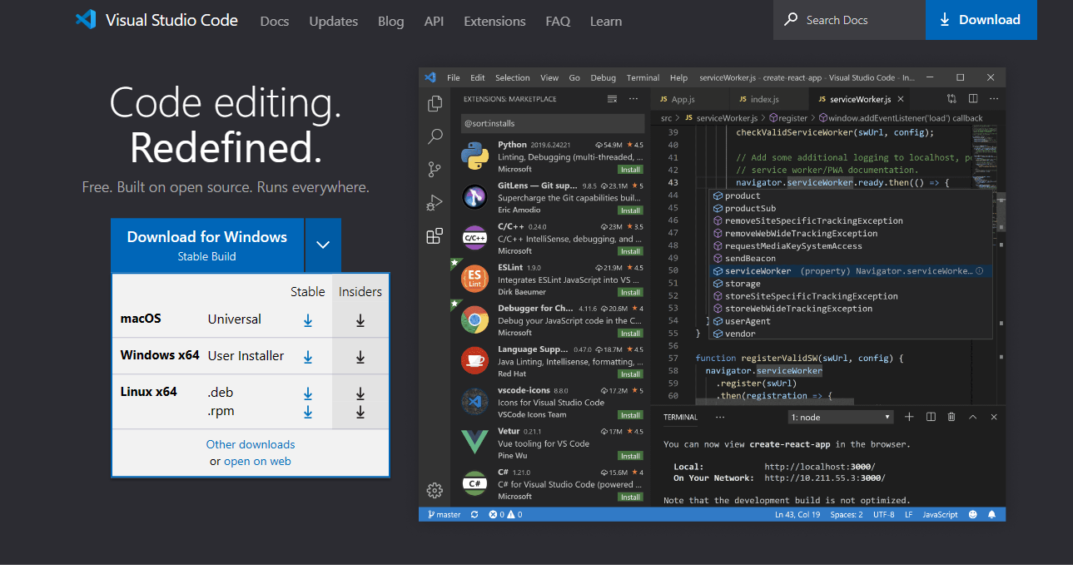Viewport: 1073px width, 574px height.
Task: Download the macOS Universal Insiders build
Action: [360, 320]
